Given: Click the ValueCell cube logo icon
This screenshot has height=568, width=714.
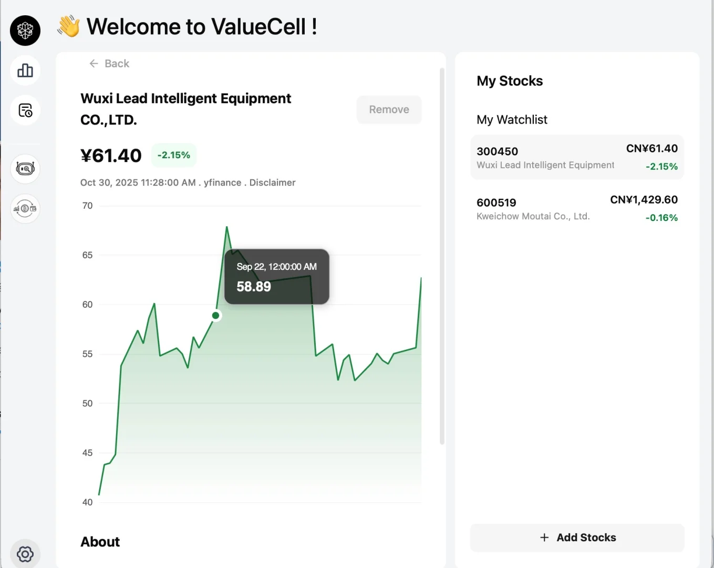Looking at the screenshot, I should 25,31.
